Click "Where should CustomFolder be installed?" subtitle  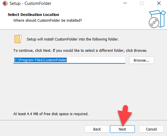click(47, 20)
